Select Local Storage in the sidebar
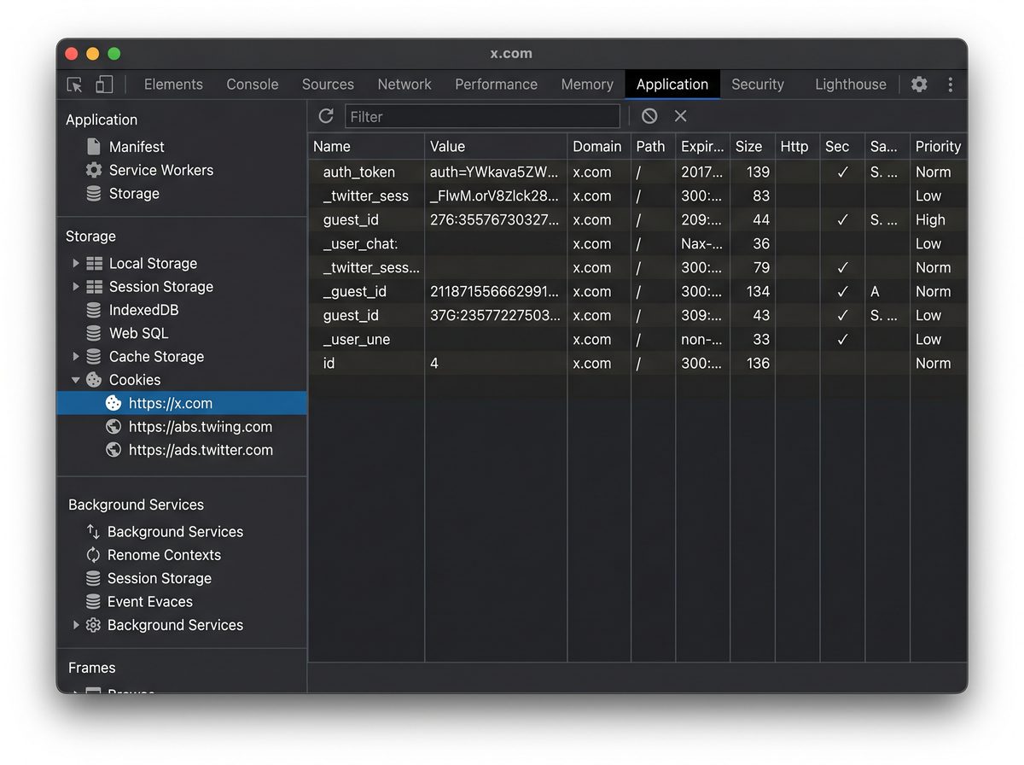 (153, 264)
